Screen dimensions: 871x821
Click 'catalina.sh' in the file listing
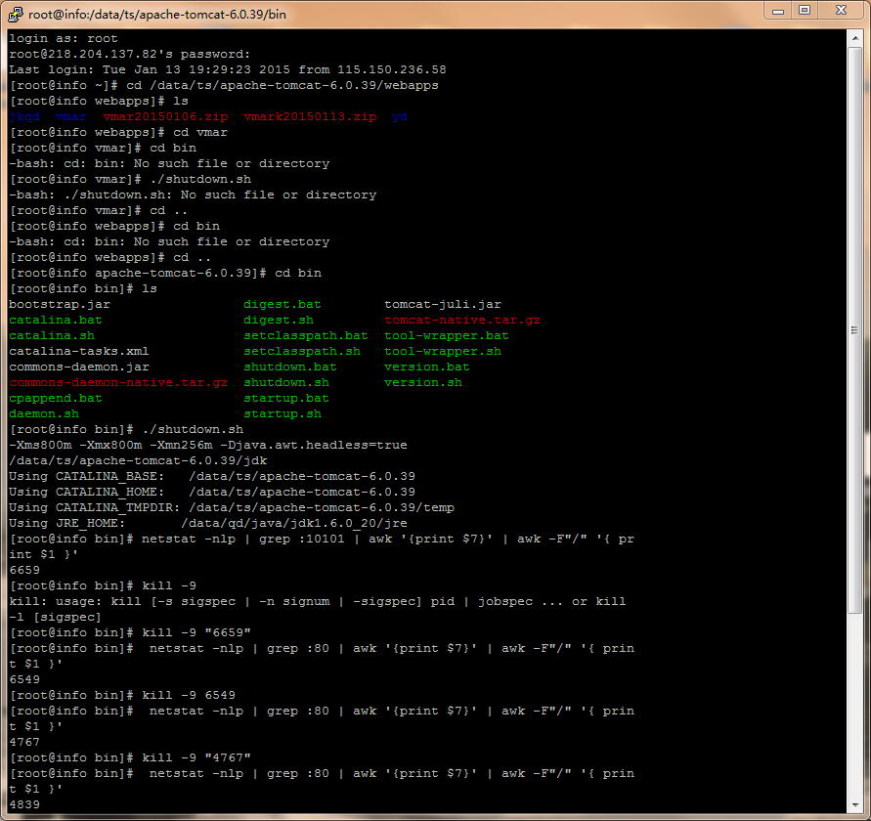pyautogui.click(x=52, y=335)
